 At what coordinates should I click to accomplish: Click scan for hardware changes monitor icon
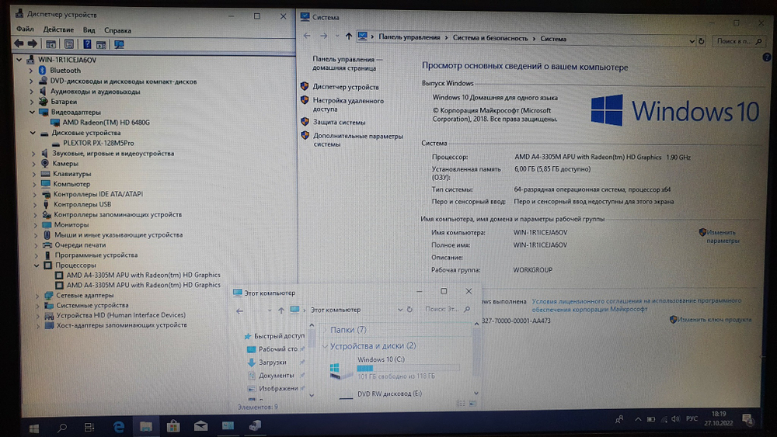tap(119, 44)
